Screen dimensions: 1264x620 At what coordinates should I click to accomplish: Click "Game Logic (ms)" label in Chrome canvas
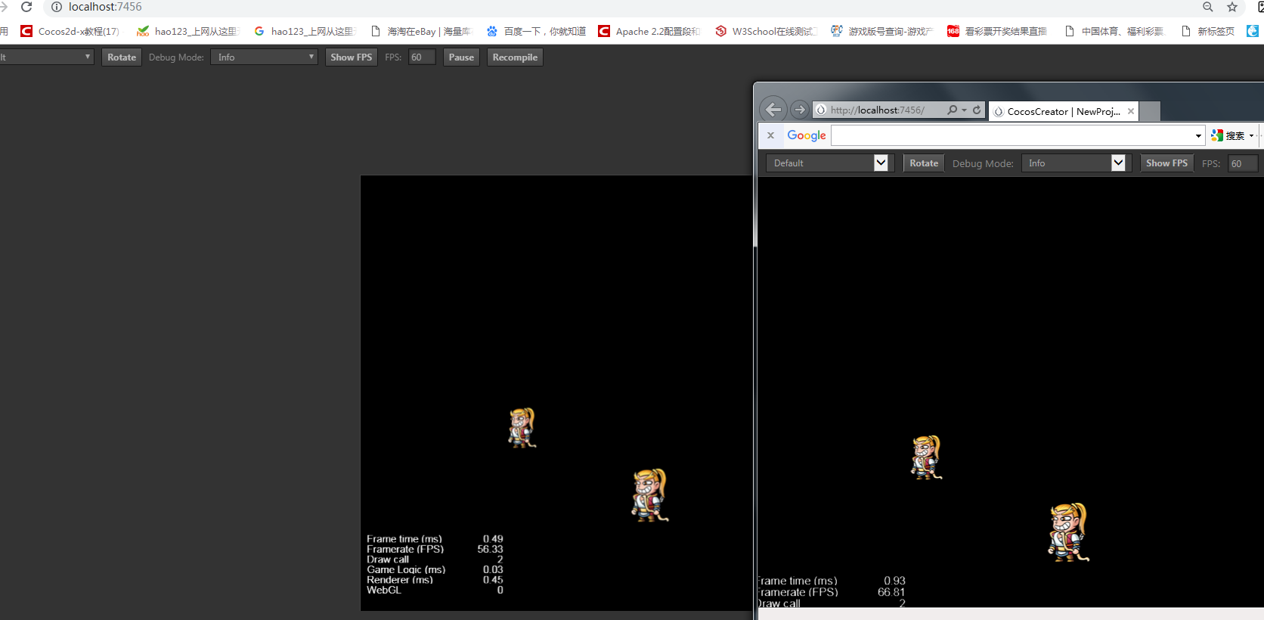point(406,569)
